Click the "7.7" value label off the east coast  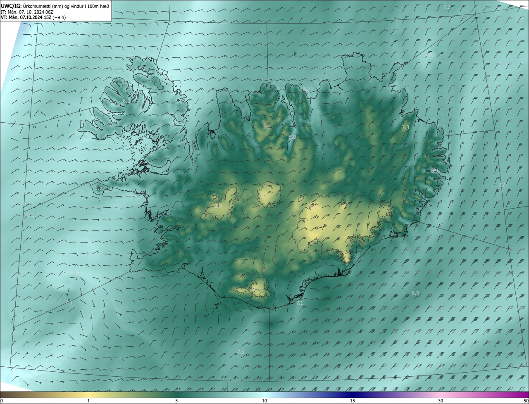[x=502, y=185]
